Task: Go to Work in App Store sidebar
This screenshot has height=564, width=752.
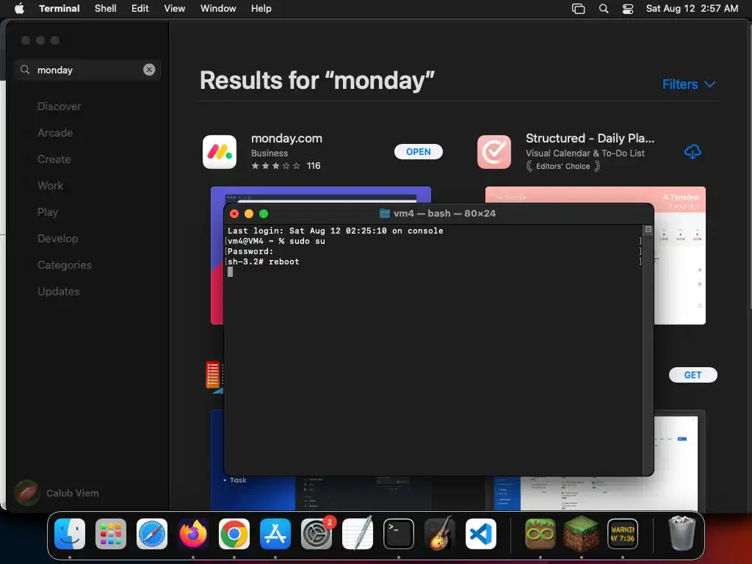Action: 51,186
